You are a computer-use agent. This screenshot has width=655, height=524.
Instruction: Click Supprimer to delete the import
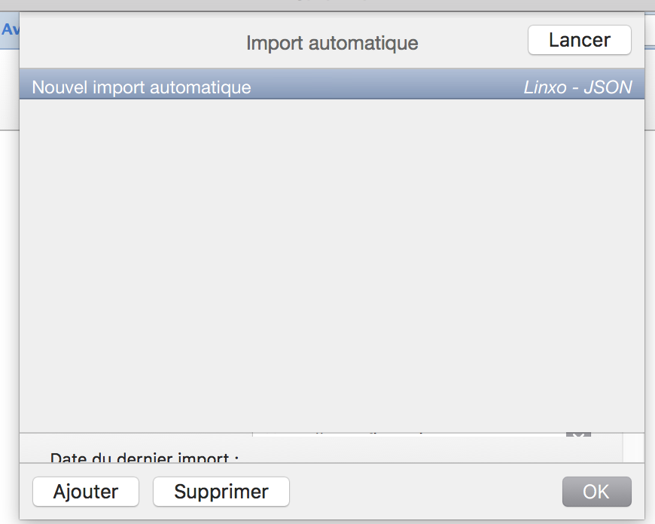(221, 492)
